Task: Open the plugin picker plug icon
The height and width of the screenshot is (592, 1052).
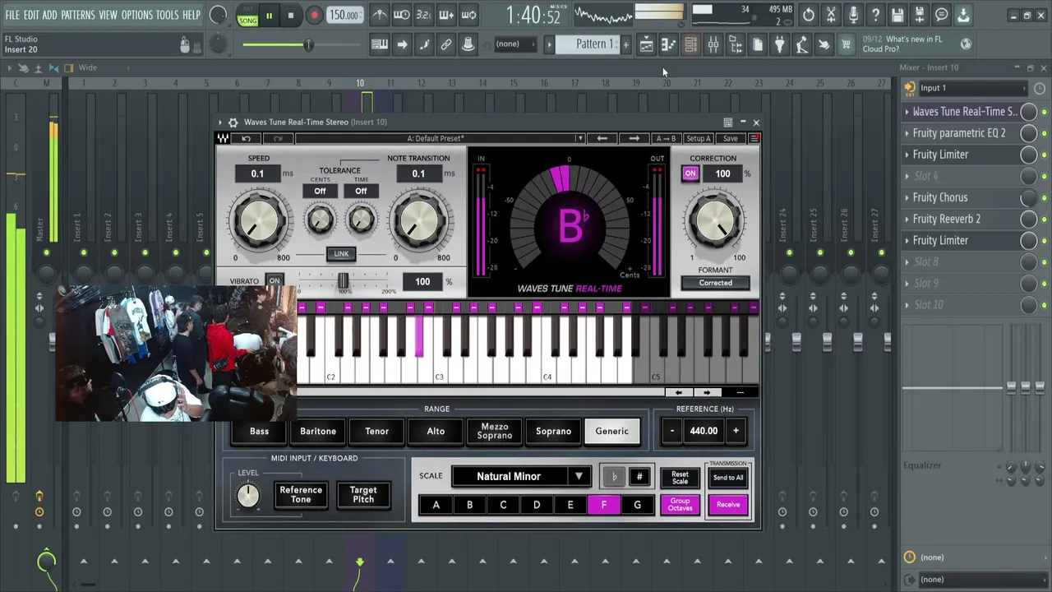Action: click(x=780, y=45)
